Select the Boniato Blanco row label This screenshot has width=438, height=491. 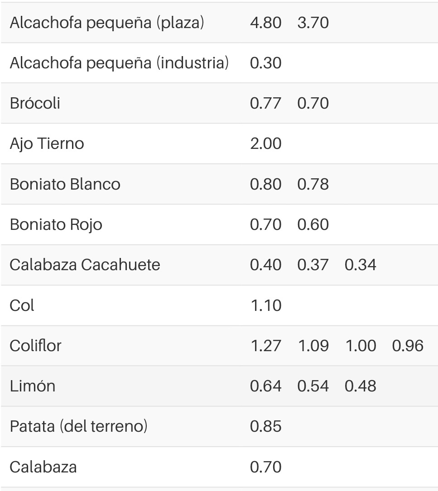pos(65,184)
